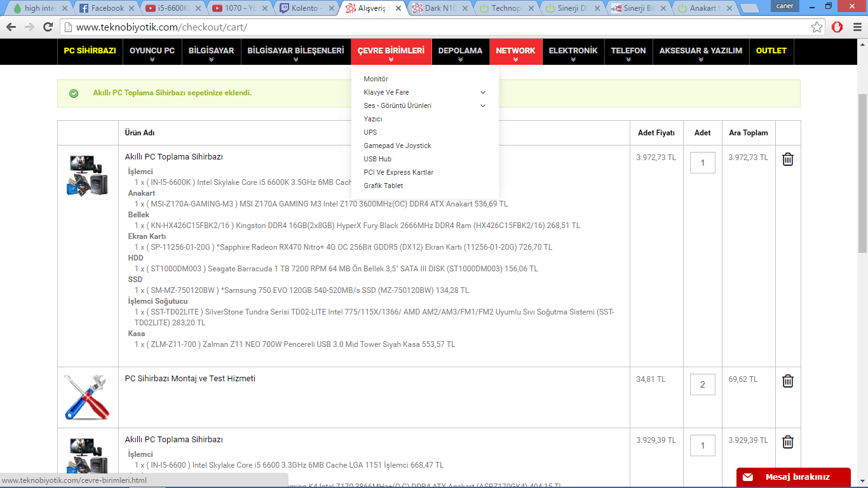Open the Mesaj bırakınız chat button
This screenshot has width=868, height=488.
coord(793,477)
